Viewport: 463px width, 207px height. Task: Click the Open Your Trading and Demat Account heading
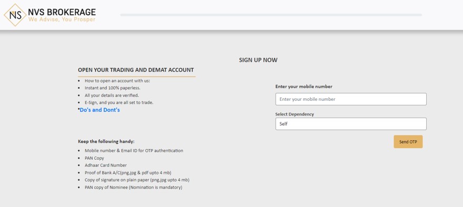tap(136, 70)
